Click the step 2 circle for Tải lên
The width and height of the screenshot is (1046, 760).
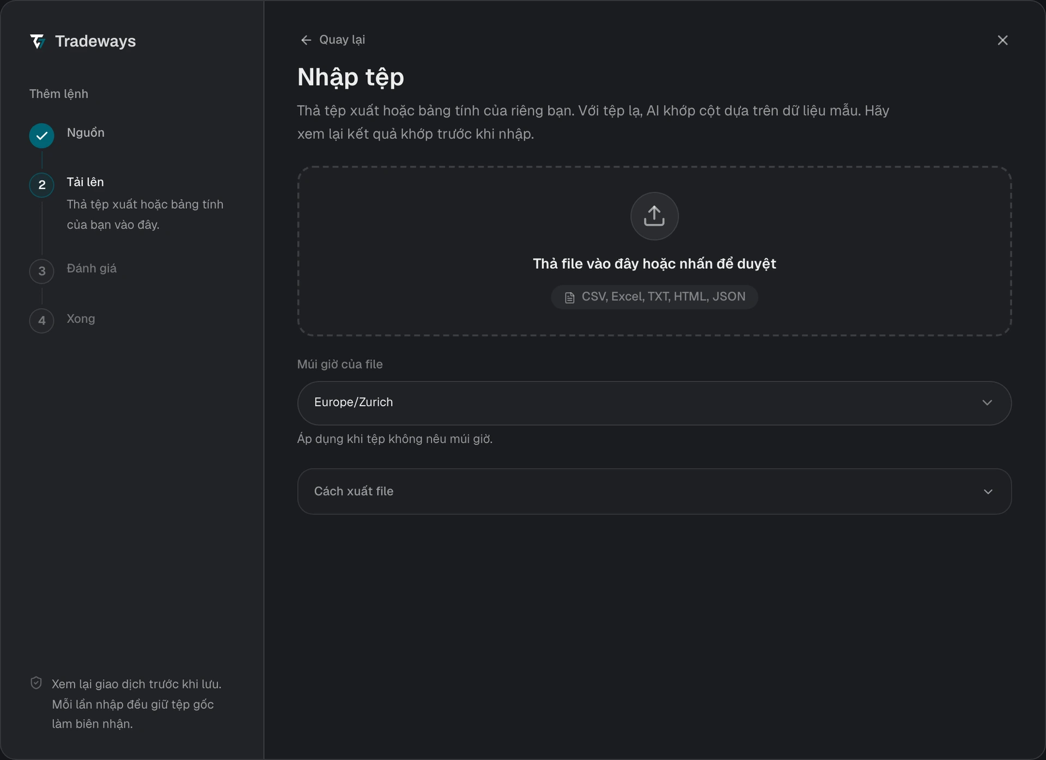tap(41, 185)
